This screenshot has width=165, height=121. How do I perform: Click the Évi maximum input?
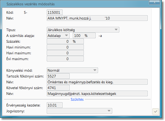click(65, 59)
